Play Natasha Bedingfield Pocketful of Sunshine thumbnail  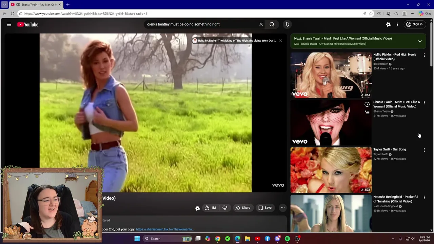pyautogui.click(x=331, y=213)
